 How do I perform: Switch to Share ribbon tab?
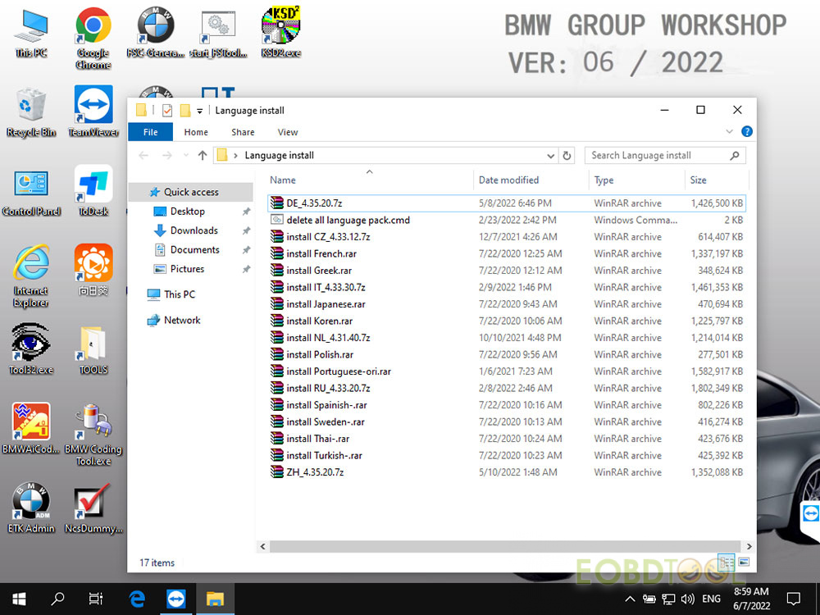(x=243, y=132)
